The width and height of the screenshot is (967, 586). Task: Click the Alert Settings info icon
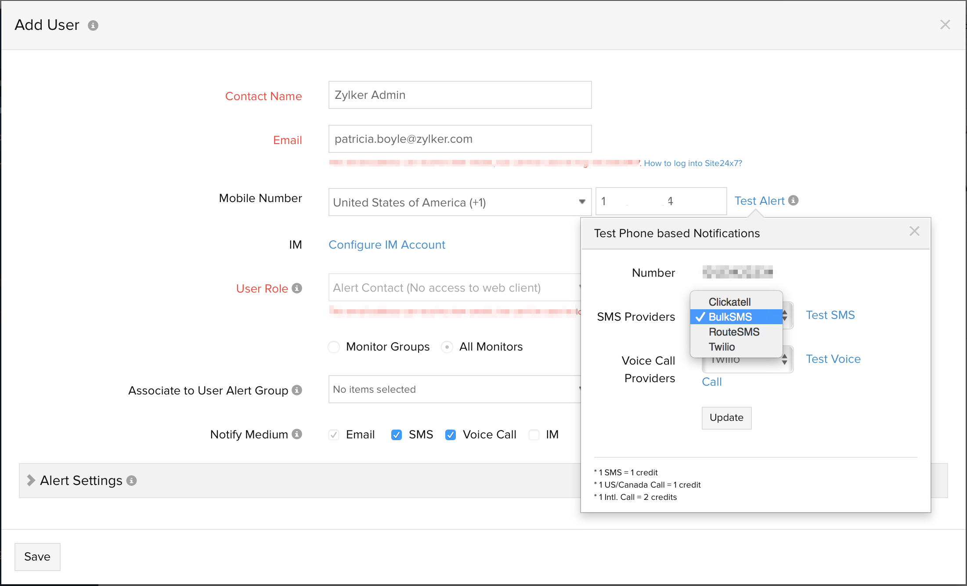[131, 481]
